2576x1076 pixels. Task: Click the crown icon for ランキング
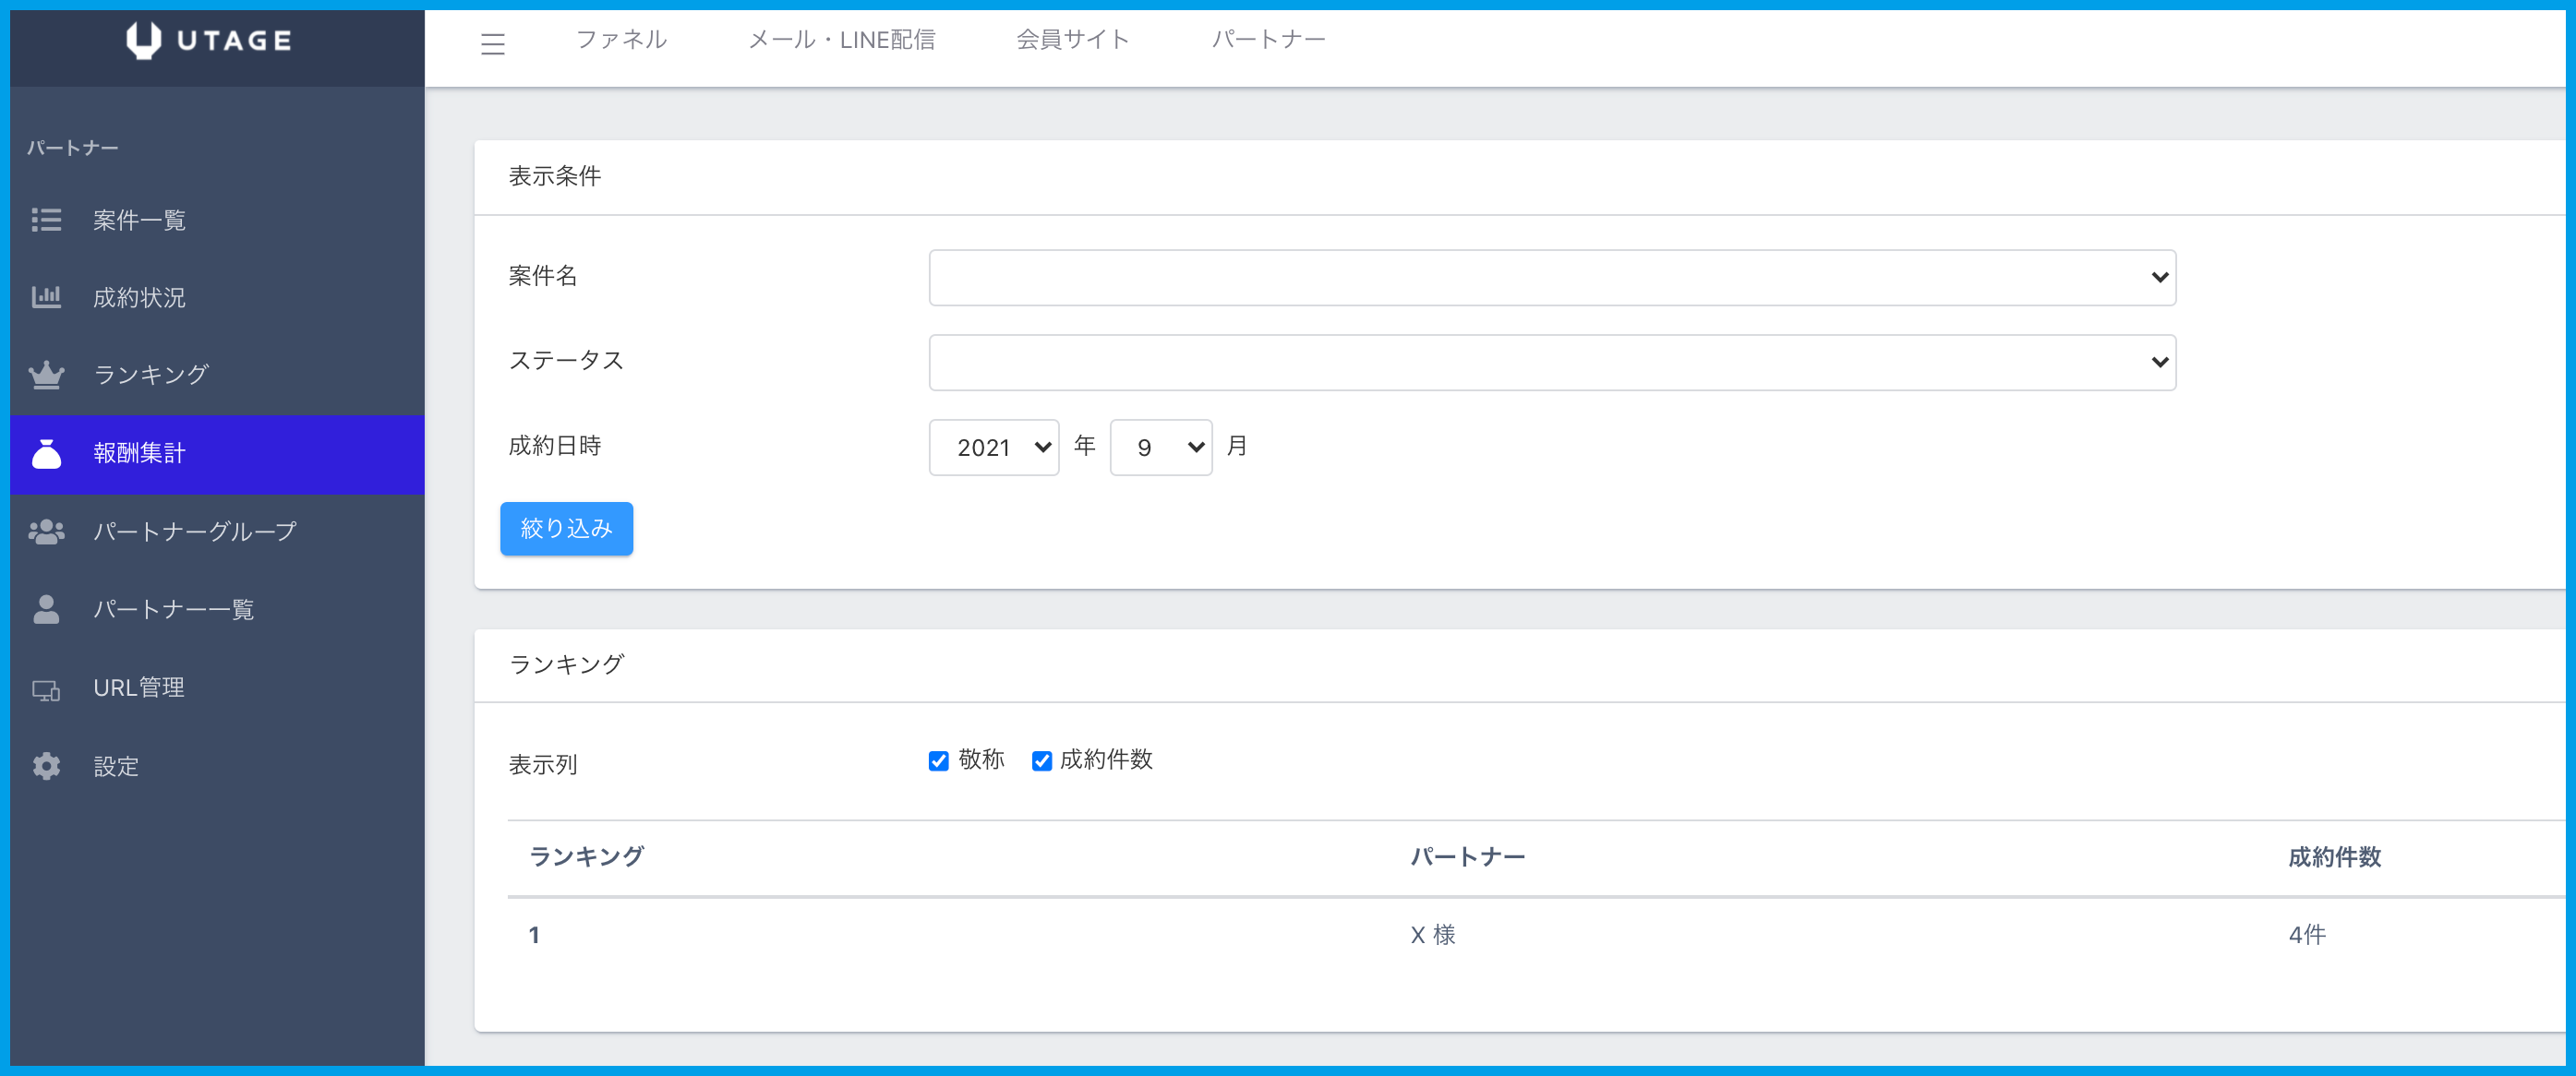pyautogui.click(x=46, y=375)
